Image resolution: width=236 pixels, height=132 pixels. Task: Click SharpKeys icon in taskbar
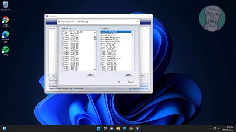138,128
